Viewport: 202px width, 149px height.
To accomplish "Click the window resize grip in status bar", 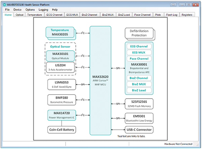I will point(197,145).
